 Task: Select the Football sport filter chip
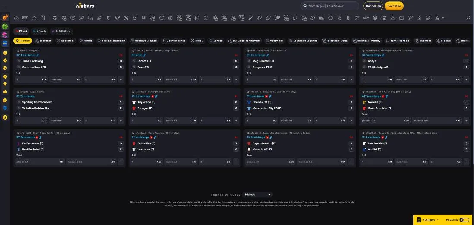tap(23, 41)
